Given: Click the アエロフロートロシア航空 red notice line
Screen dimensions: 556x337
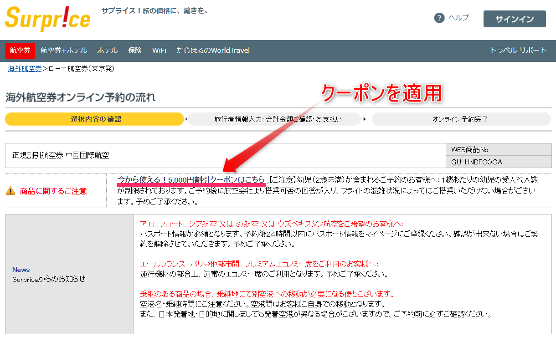Looking at the screenshot, I should 272,224.
